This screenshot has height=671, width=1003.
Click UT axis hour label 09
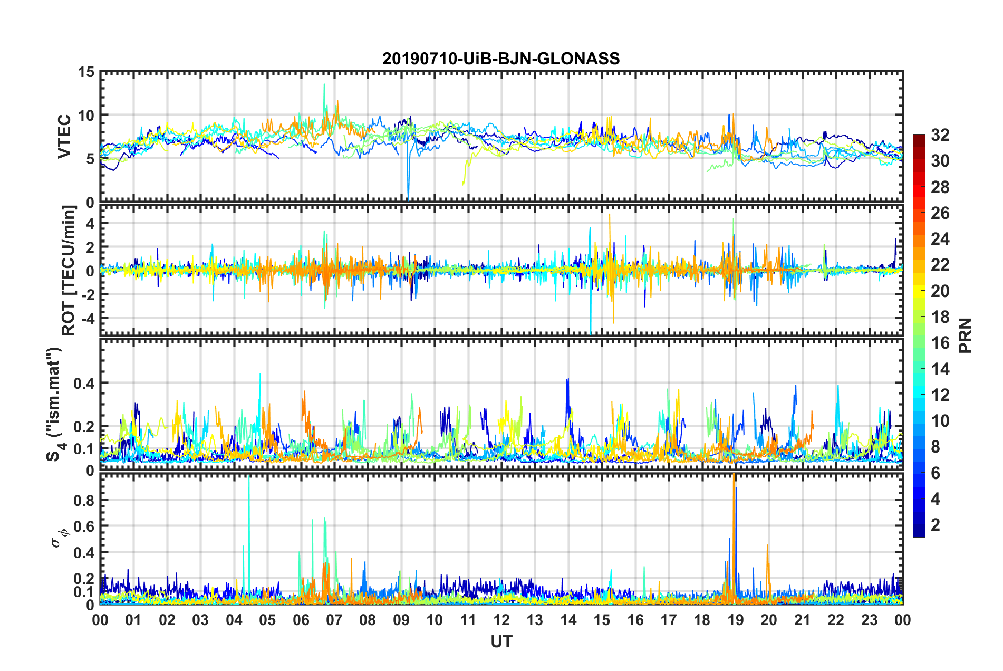[401, 620]
